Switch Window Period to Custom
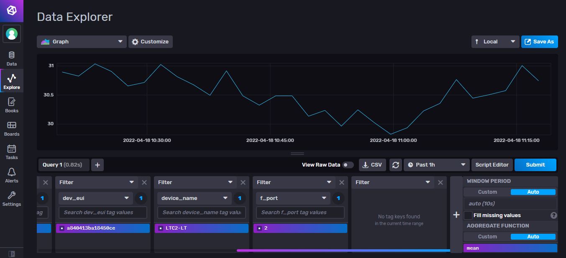 (487, 192)
